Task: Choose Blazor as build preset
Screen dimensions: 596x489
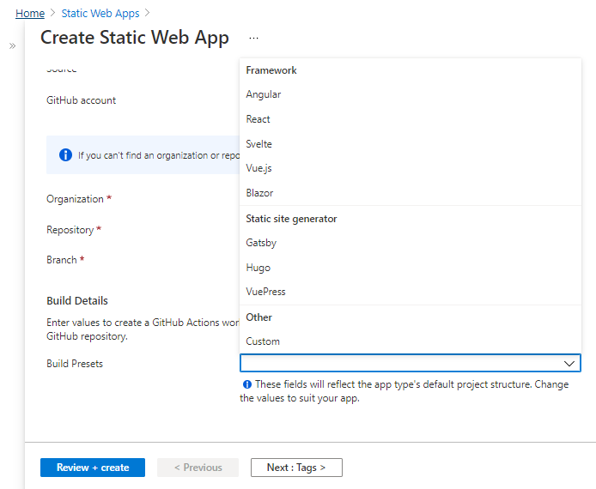Action: (259, 193)
